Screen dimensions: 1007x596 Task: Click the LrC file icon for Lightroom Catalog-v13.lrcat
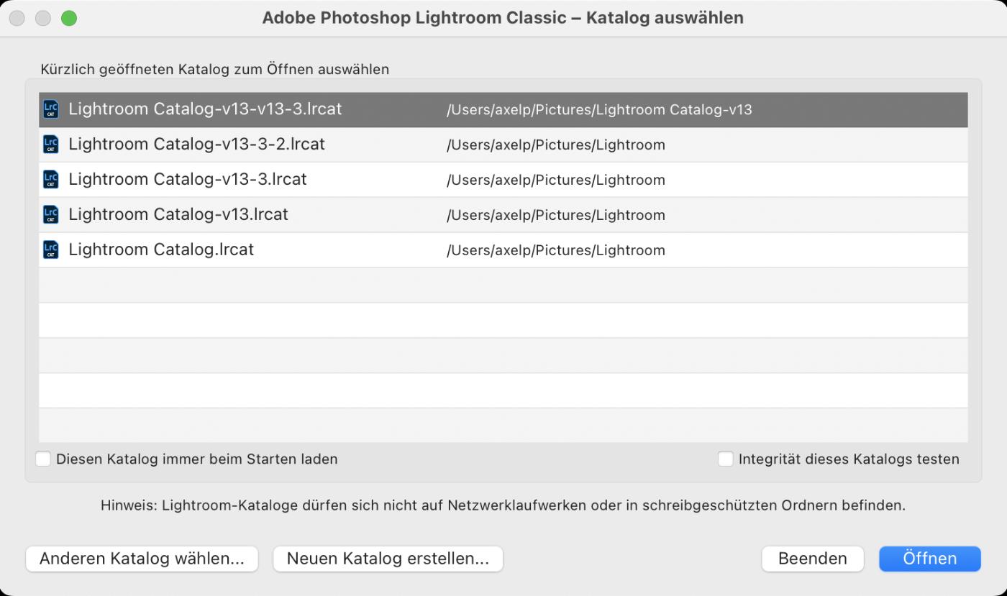click(x=51, y=215)
